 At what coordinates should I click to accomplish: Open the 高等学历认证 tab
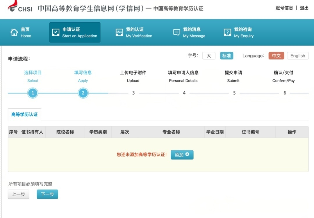click(24, 115)
